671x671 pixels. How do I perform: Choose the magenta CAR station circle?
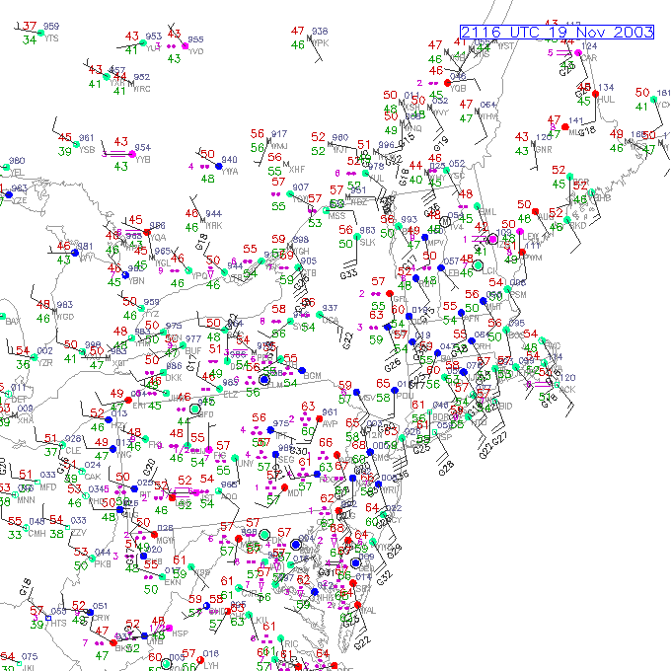pos(578,52)
